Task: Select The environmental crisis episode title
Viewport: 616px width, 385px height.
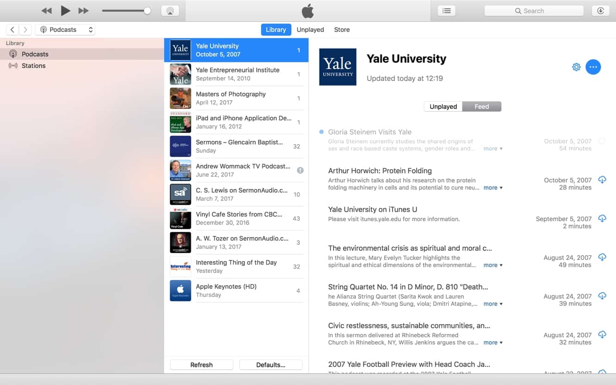Action: click(410, 248)
